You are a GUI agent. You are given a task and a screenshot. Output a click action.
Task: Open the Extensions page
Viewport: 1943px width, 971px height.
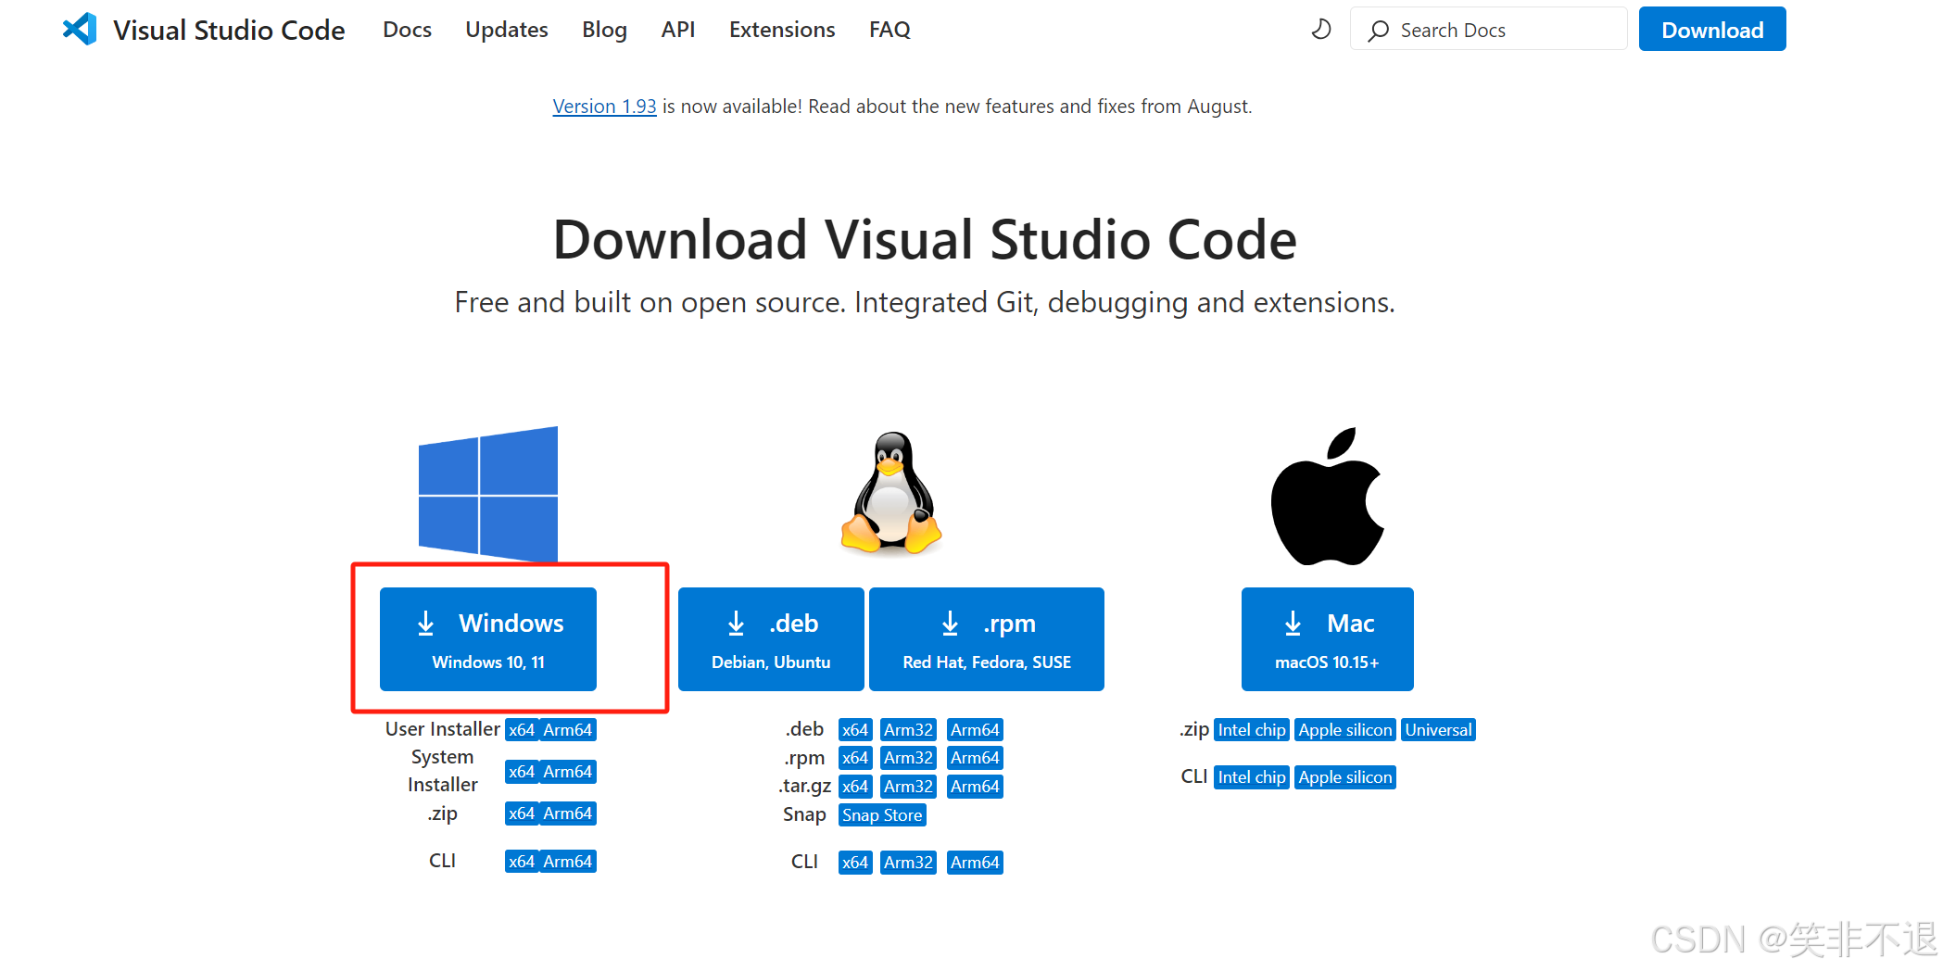tap(782, 30)
